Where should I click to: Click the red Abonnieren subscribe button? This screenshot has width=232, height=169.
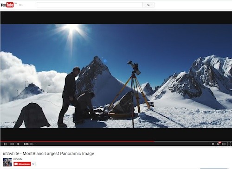click(22, 164)
